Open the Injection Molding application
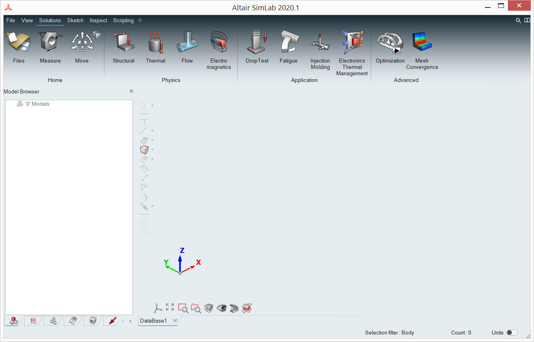 [320, 51]
